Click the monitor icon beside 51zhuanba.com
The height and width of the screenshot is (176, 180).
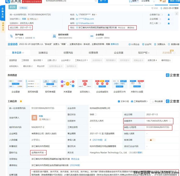coord(77,23)
